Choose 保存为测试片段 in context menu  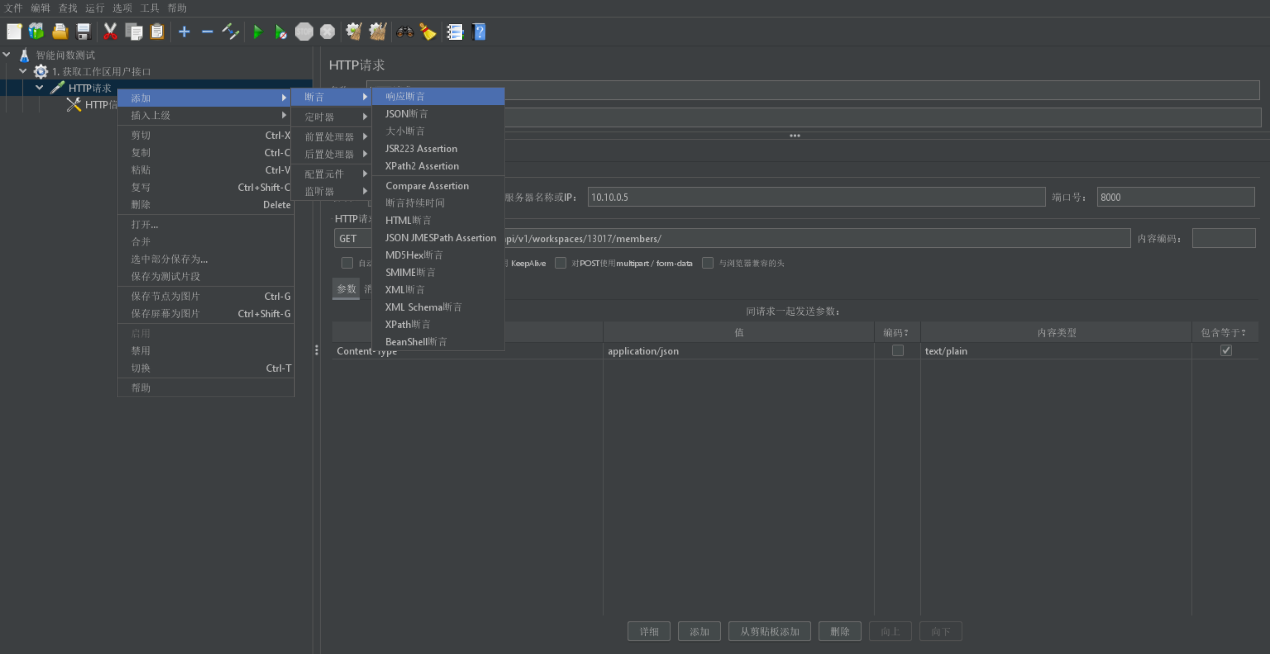[206, 276]
